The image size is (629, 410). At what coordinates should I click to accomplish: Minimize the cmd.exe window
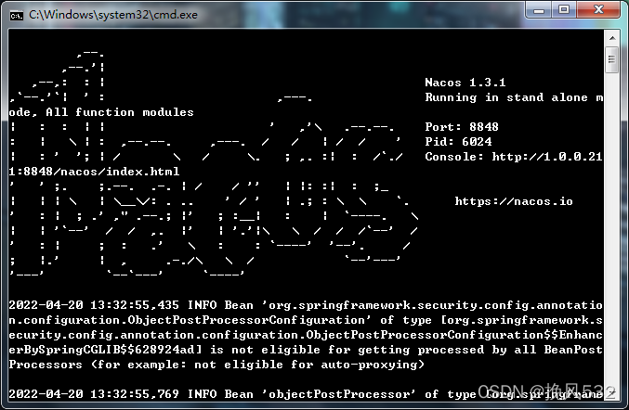pyautogui.click(x=539, y=10)
